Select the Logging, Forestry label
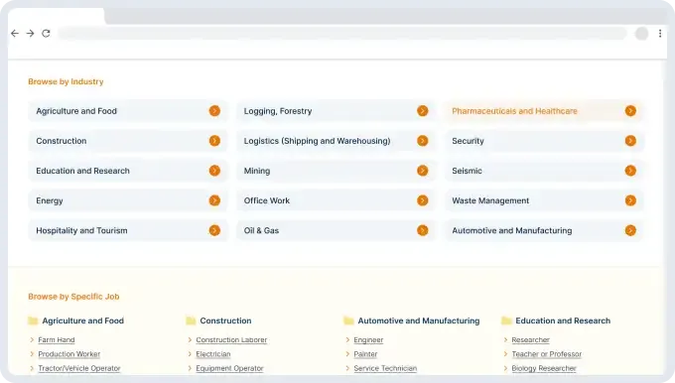This screenshot has width=675, height=383. pos(278,111)
